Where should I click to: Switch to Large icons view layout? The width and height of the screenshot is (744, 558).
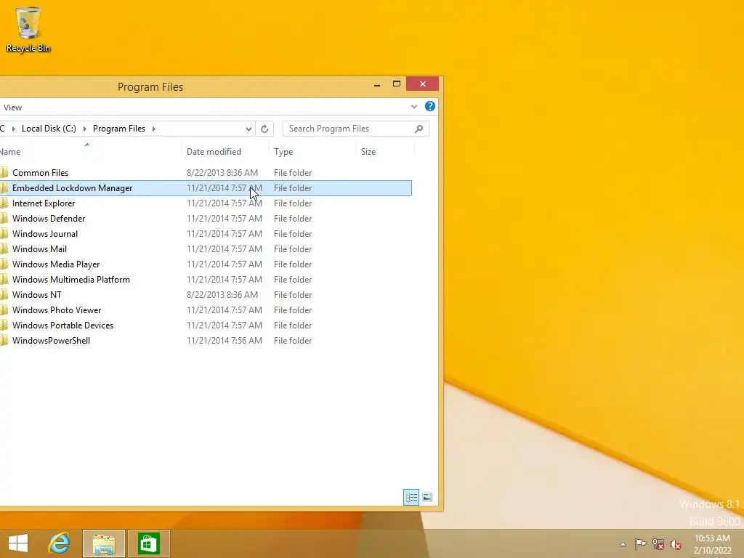click(427, 497)
